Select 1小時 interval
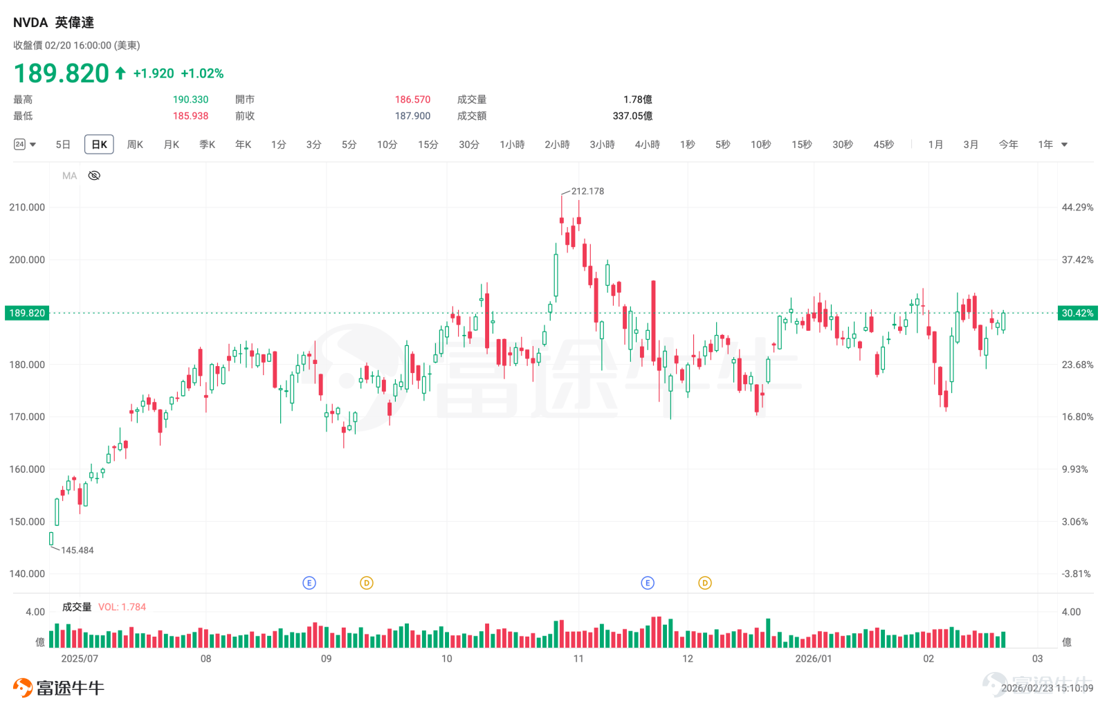Viewport: 1107px width, 710px height. (x=512, y=145)
